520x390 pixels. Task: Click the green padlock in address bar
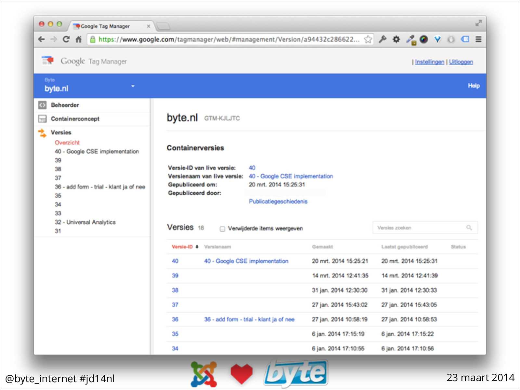click(x=93, y=39)
